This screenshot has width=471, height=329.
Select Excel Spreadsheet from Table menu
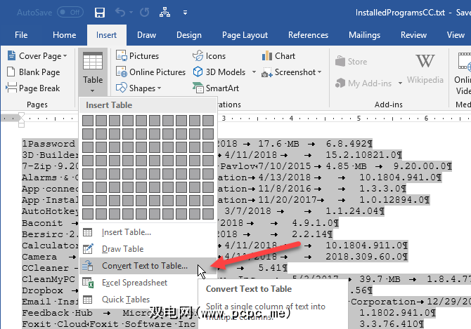[x=134, y=283]
